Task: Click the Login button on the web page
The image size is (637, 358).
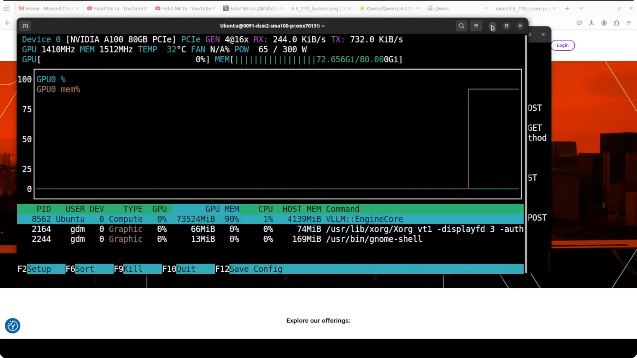Action: [563, 45]
